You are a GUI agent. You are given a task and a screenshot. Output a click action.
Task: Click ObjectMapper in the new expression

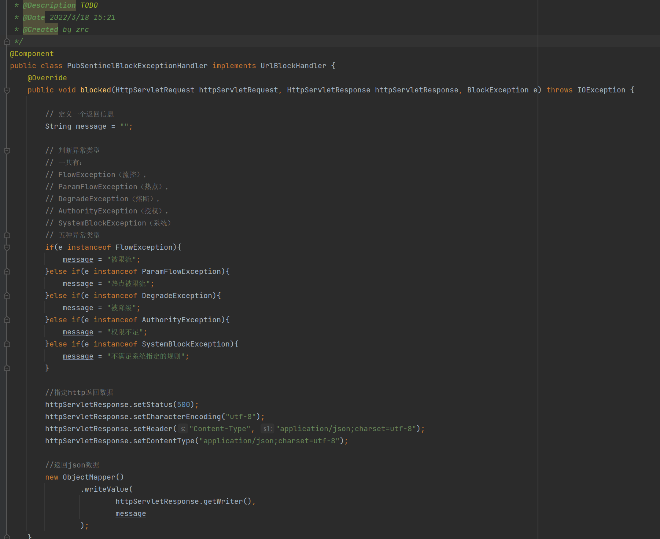(89, 477)
